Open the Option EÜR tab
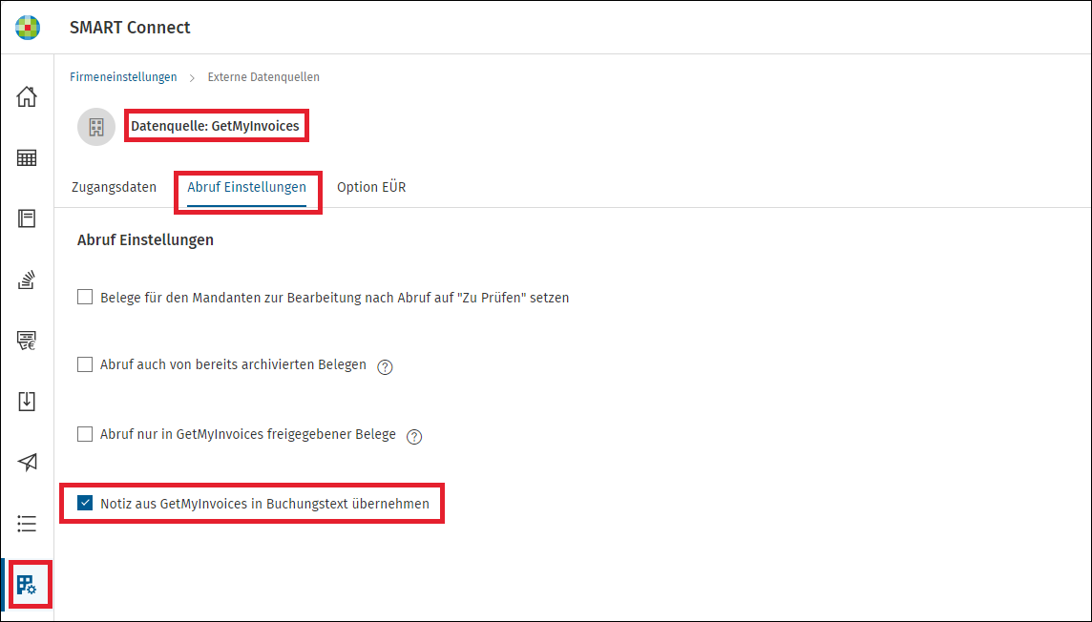The image size is (1092, 622). click(x=371, y=187)
